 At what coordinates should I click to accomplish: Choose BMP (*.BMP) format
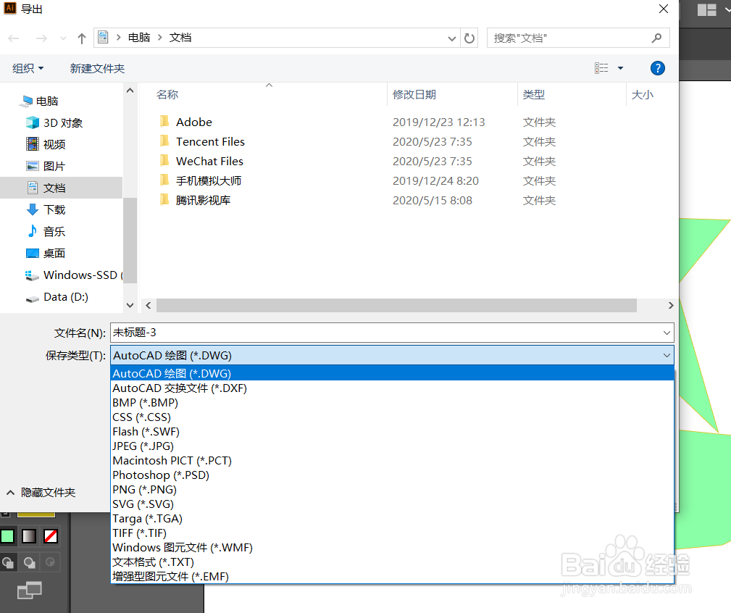[x=393, y=403]
